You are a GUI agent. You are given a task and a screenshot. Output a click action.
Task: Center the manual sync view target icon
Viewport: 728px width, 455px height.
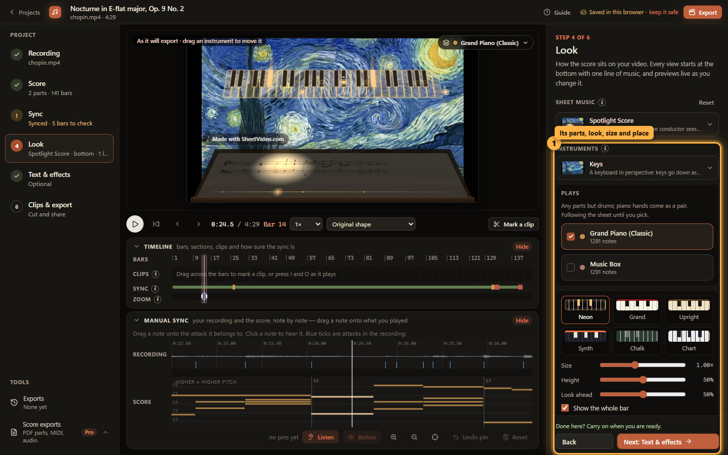pos(435,437)
